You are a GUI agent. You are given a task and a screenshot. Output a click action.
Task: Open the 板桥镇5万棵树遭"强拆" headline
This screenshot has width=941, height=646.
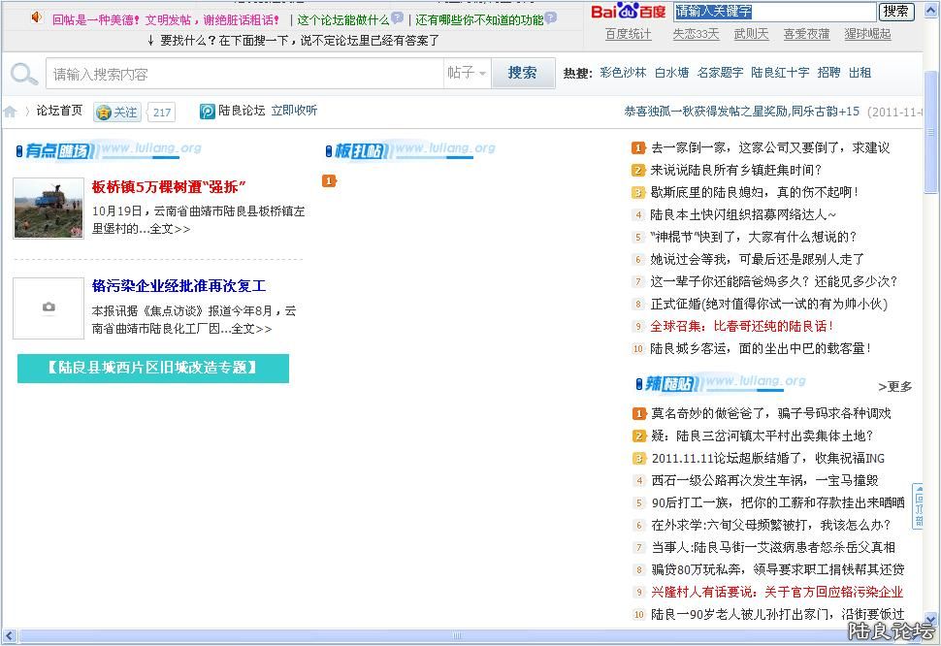point(170,186)
